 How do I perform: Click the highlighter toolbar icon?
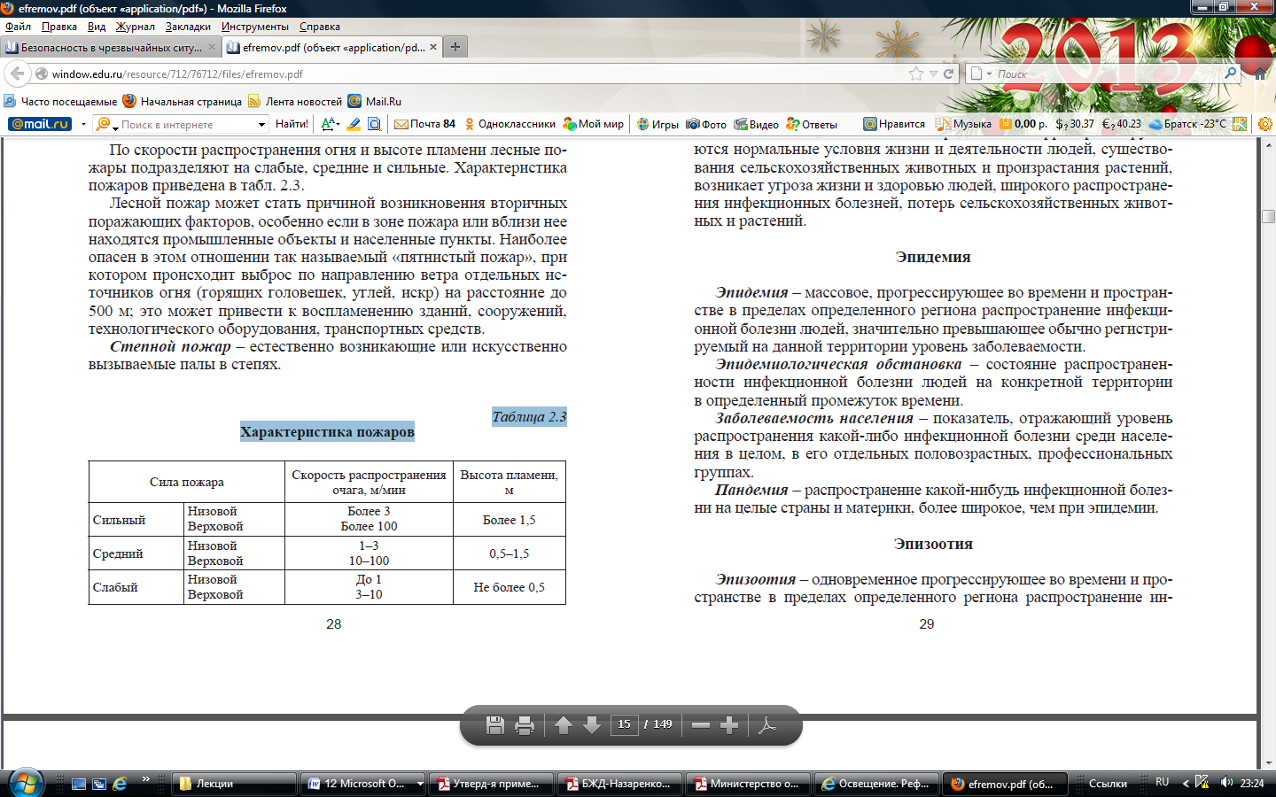point(354,124)
